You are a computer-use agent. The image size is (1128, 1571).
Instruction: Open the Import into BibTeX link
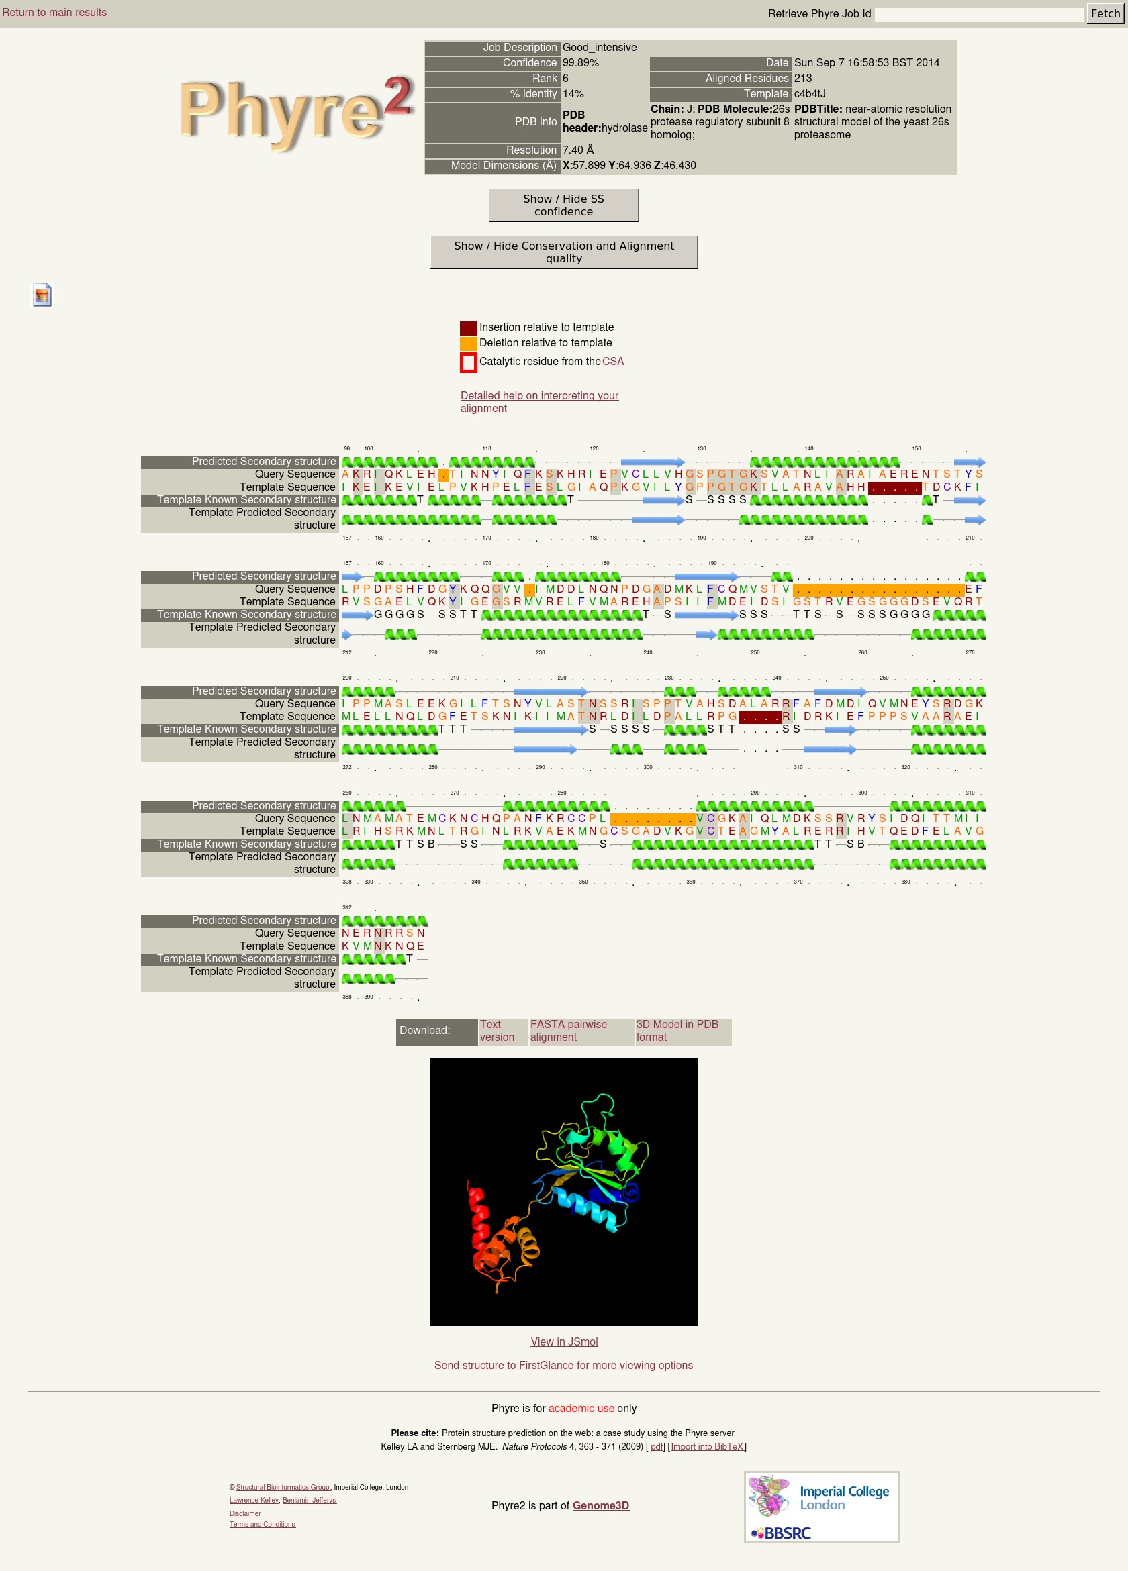(707, 1446)
